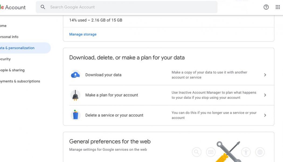Click the Manage storage link

pyautogui.click(x=83, y=34)
